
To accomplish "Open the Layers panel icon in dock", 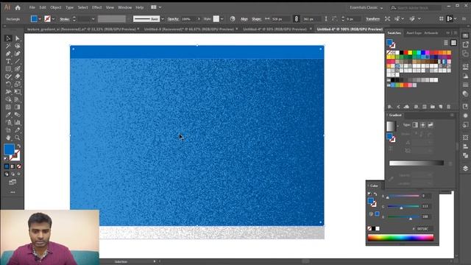I will pos(465,169).
